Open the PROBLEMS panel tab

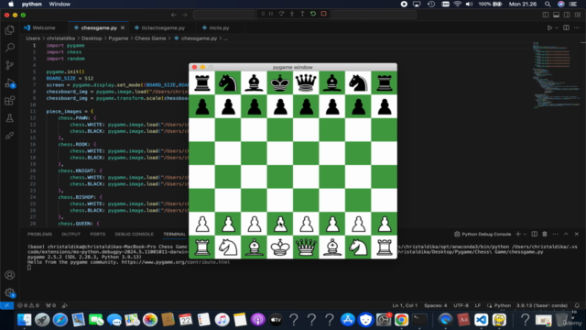click(x=39, y=234)
